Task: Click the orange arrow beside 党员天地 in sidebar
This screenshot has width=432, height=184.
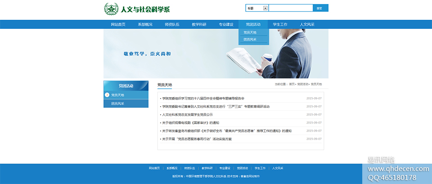Action: click(x=107, y=95)
